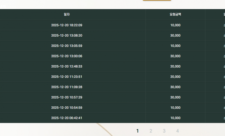
Task: Jump to page 4 of results
Action: click(178, 131)
